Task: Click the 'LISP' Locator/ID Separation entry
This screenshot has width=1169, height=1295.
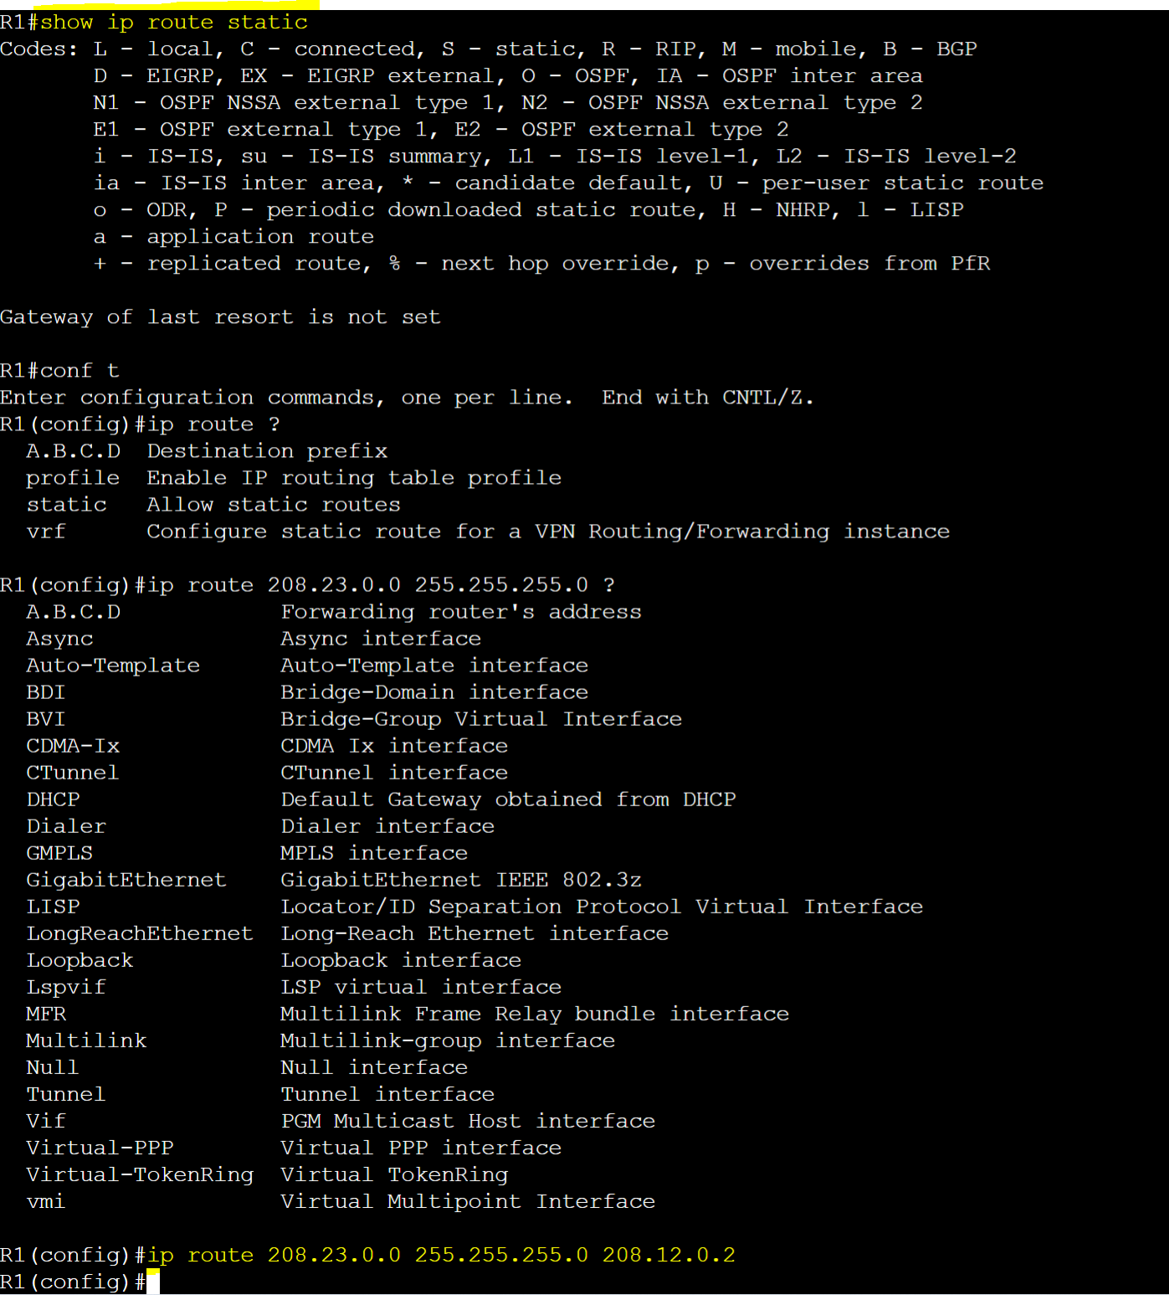Action: [x=53, y=907]
